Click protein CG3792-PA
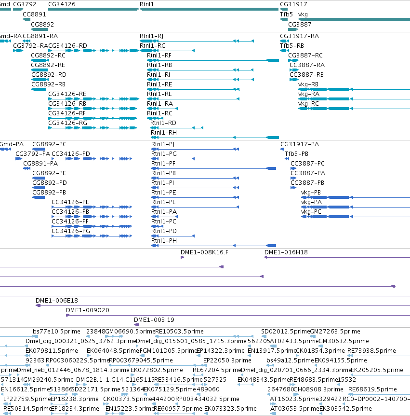The width and height of the screenshot is (410, 416). (33, 154)
